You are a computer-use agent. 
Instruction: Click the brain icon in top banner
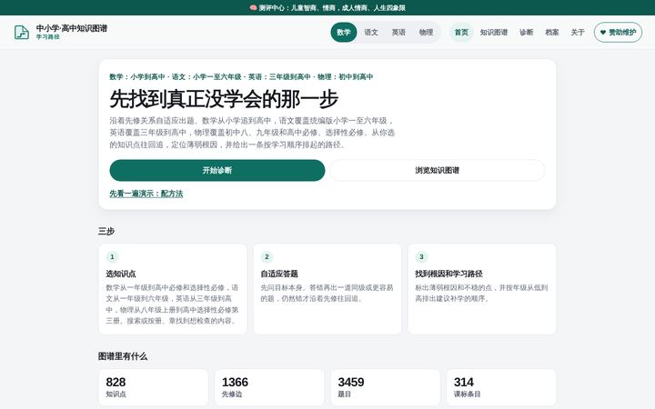tap(253, 7)
